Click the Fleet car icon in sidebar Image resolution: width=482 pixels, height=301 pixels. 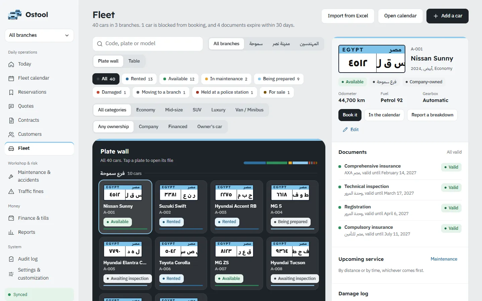(x=11, y=148)
